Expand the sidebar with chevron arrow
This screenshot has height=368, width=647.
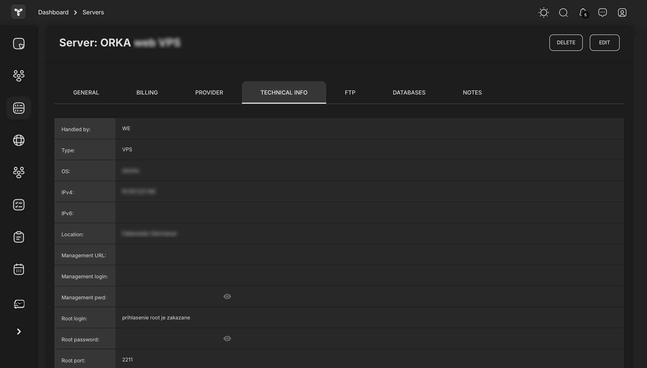point(19,331)
